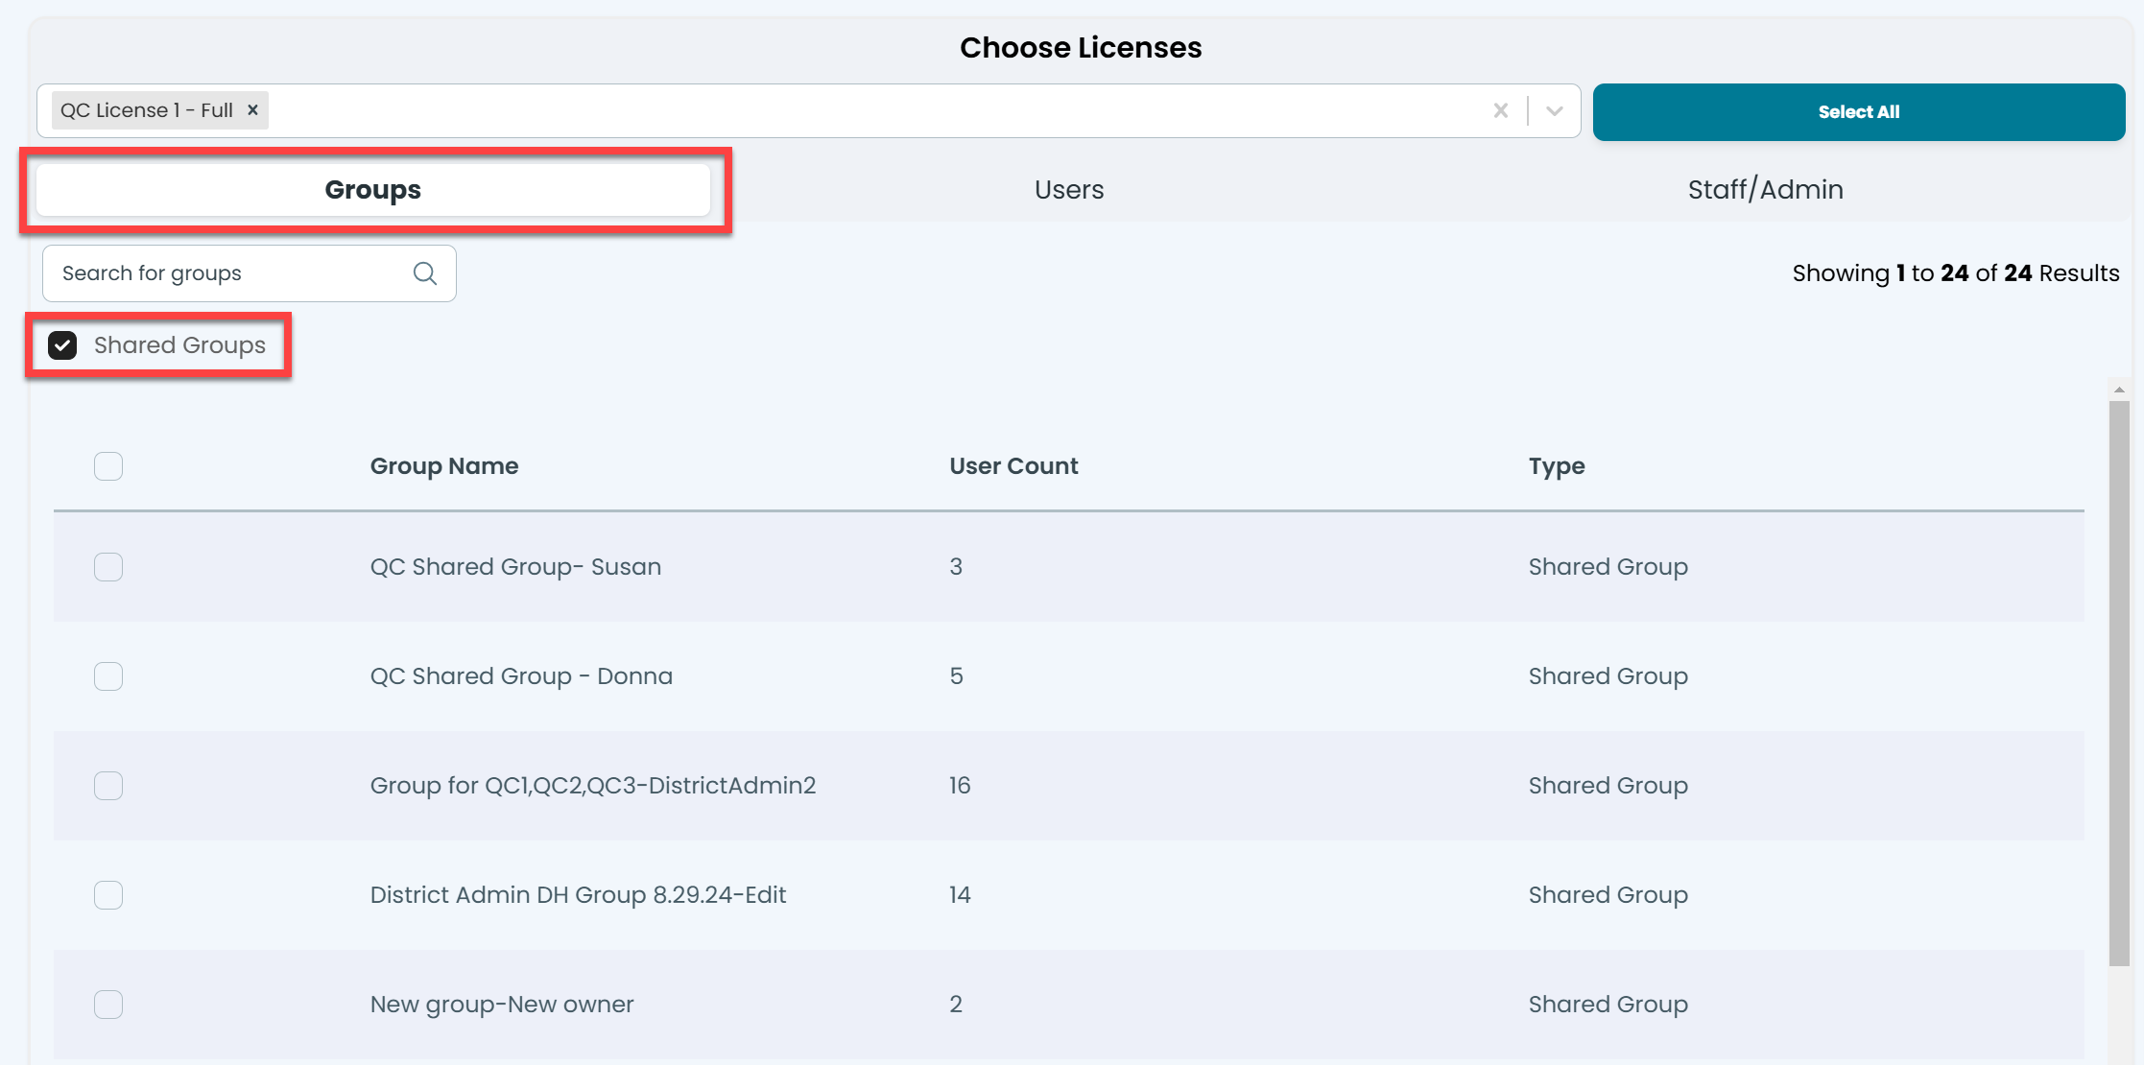Click the Select All button
Screen dimensions: 2144x1065
pyautogui.click(x=1859, y=112)
